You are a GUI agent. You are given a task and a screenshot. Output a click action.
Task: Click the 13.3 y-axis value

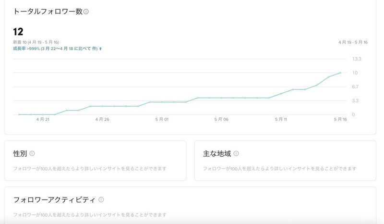click(x=357, y=59)
